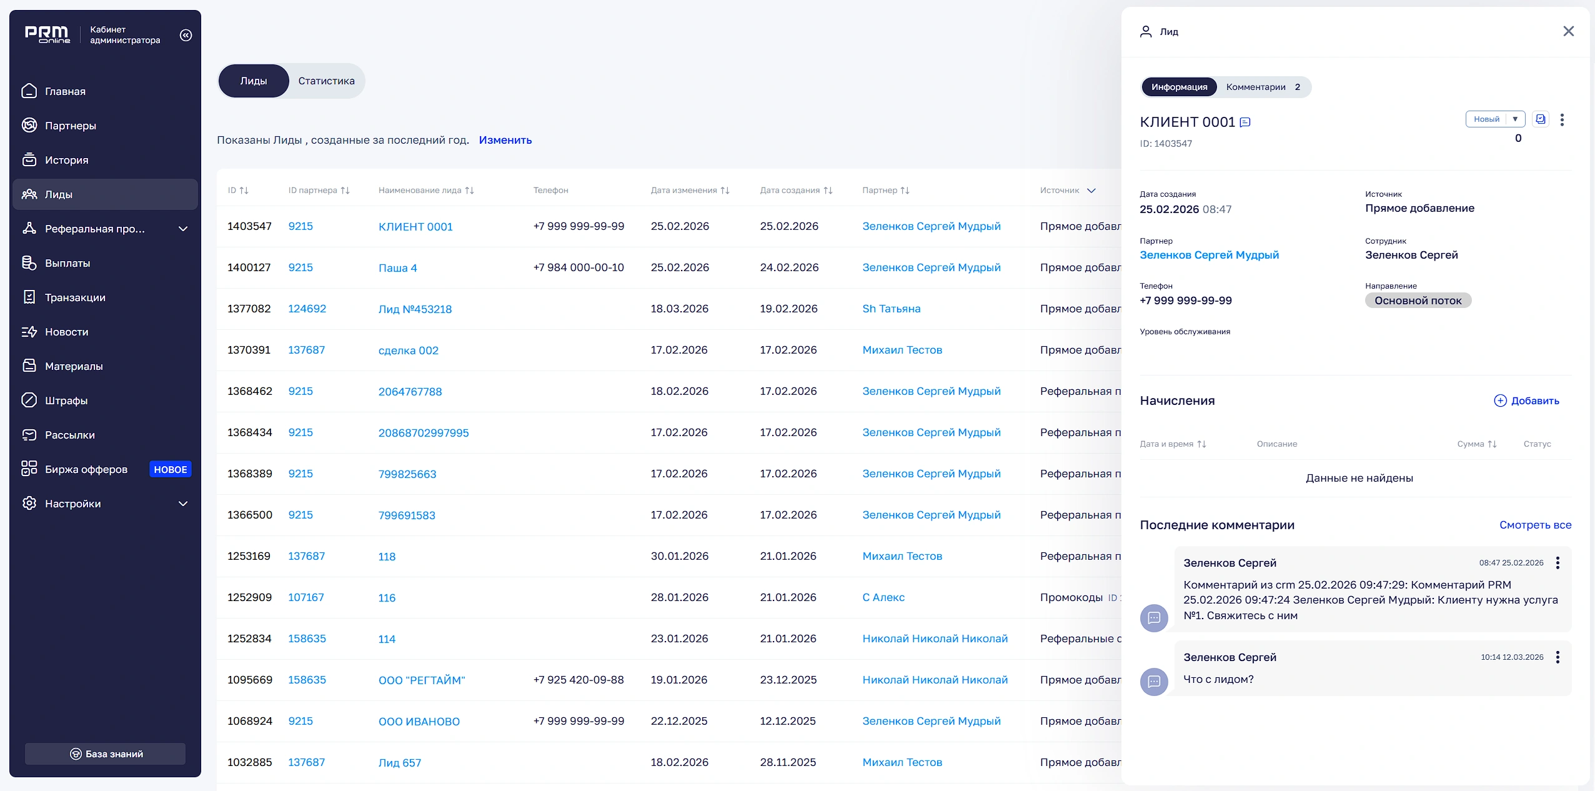The height and width of the screenshot is (791, 1595).
Task: Open the Новый status dropdown
Action: [x=1494, y=119]
